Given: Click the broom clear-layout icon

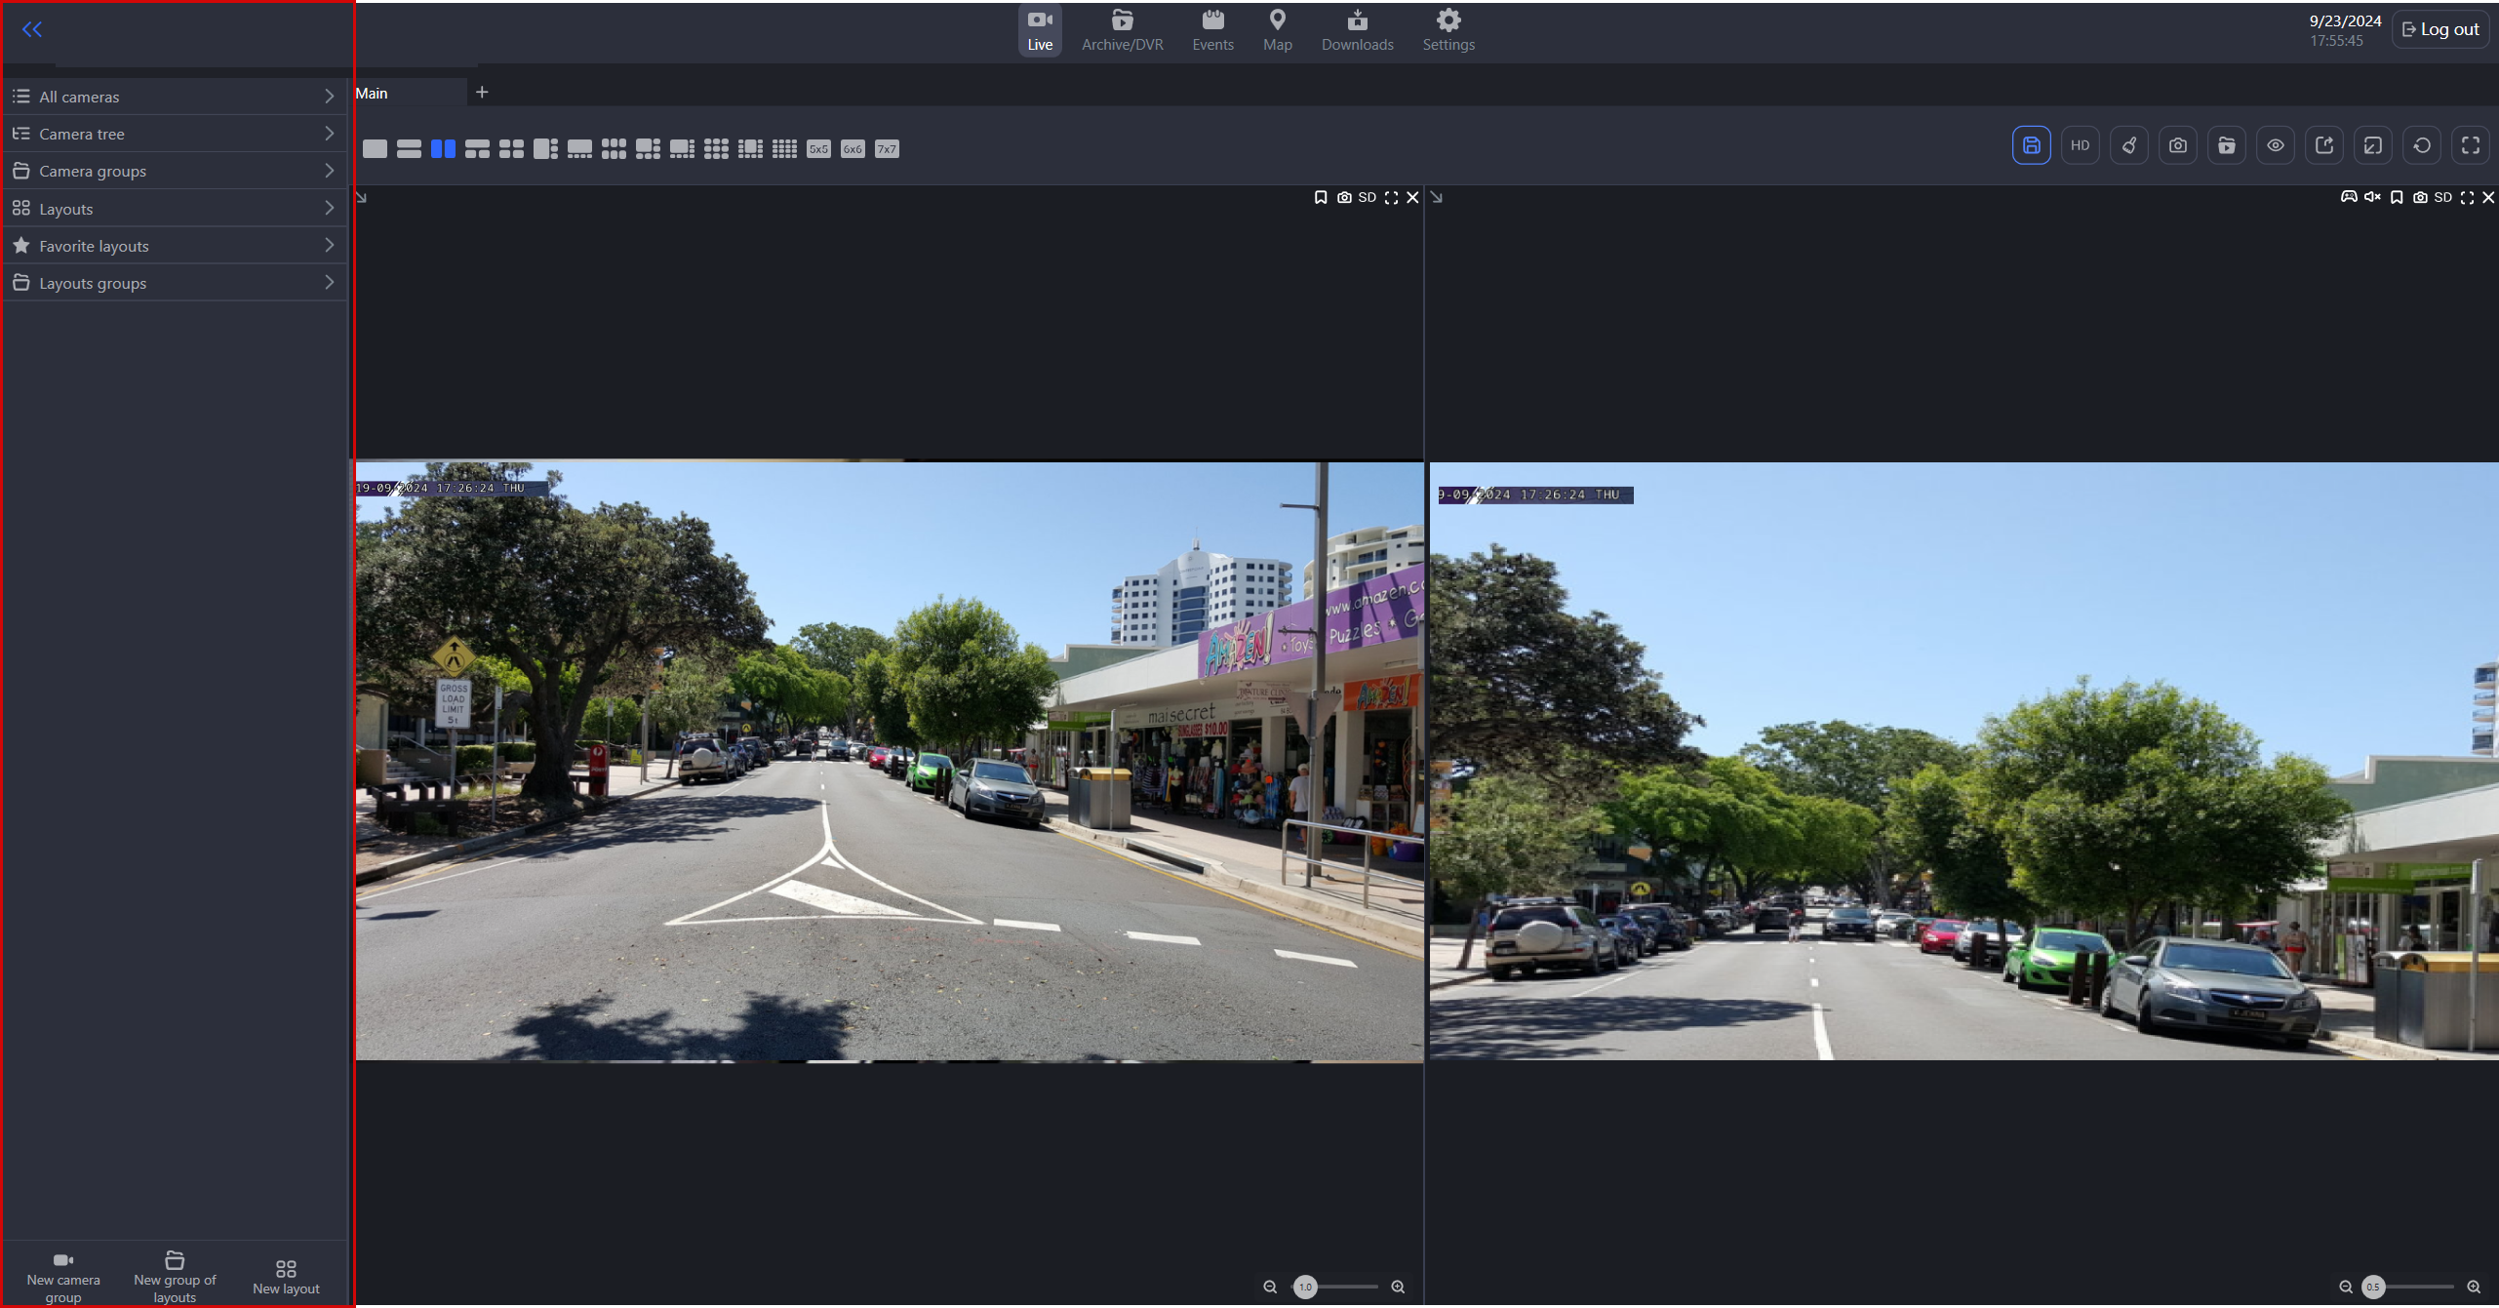Looking at the screenshot, I should 2128,145.
